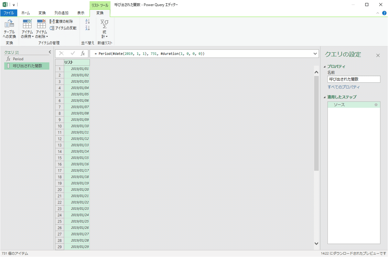
Task: Confirm the formula with the checkmark
Action: [x=73, y=53]
